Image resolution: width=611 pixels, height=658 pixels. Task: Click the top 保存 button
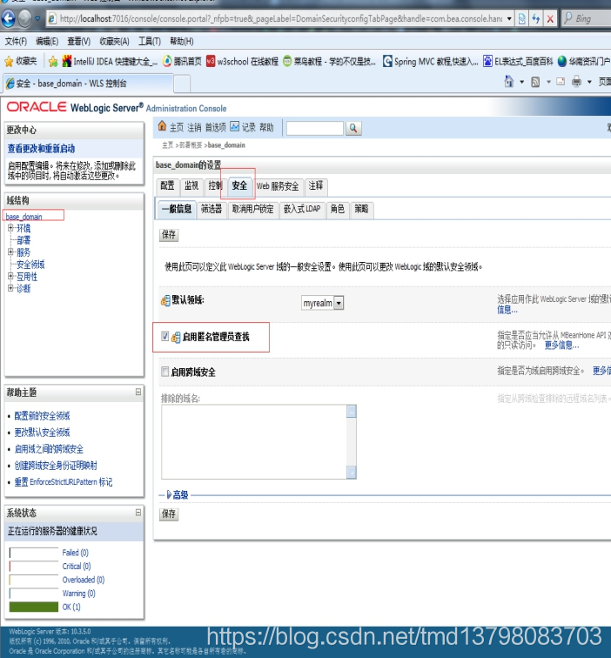[169, 234]
